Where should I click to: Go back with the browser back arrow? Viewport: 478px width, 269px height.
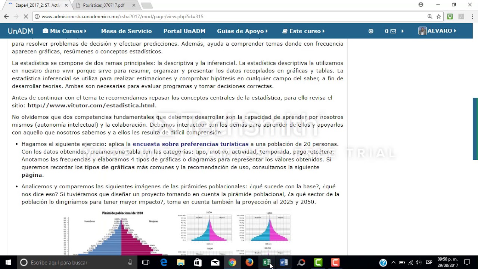pyautogui.click(x=6, y=16)
